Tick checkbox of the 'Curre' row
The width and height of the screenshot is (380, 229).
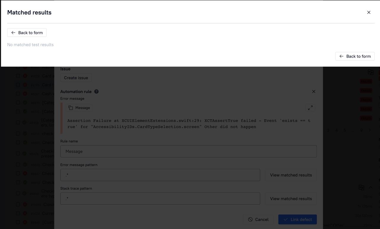tap(18, 213)
